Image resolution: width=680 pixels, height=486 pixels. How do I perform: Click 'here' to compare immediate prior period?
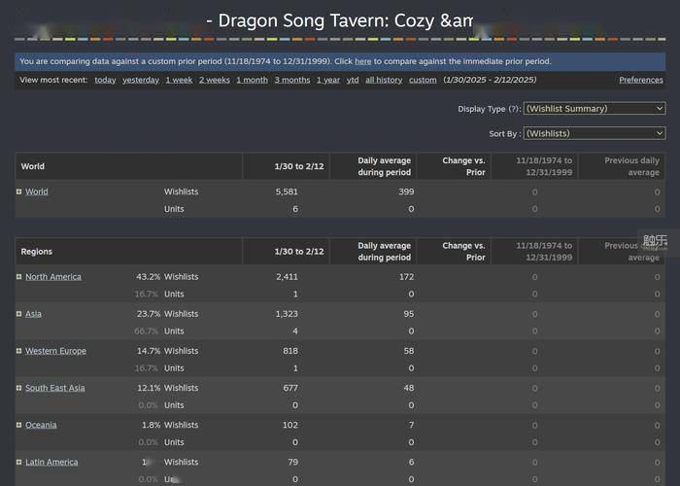(x=363, y=61)
